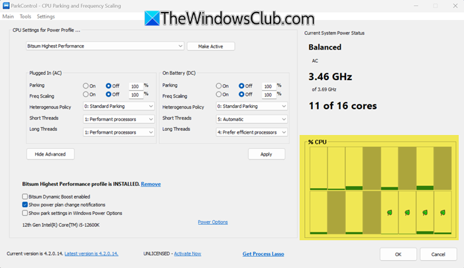Uncheck Show power plan change notifications
464x268 pixels.
point(25,204)
